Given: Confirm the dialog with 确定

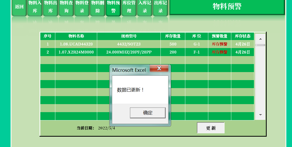Looking at the screenshot, I should [x=148, y=113].
